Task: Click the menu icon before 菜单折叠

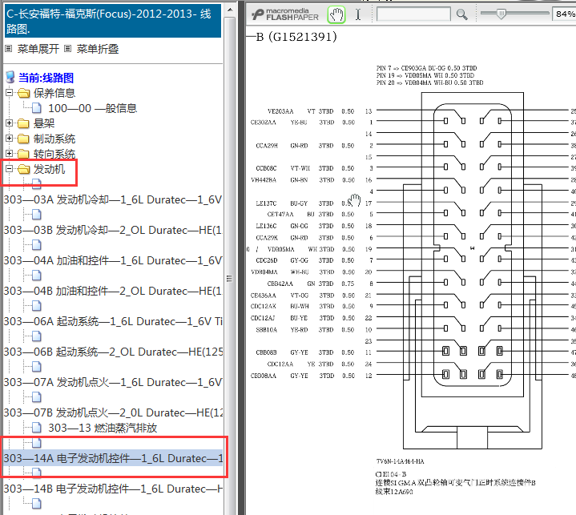Action: pyautogui.click(x=67, y=49)
